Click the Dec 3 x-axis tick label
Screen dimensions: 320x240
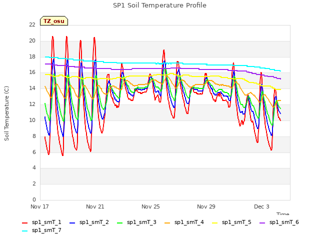click(261, 206)
